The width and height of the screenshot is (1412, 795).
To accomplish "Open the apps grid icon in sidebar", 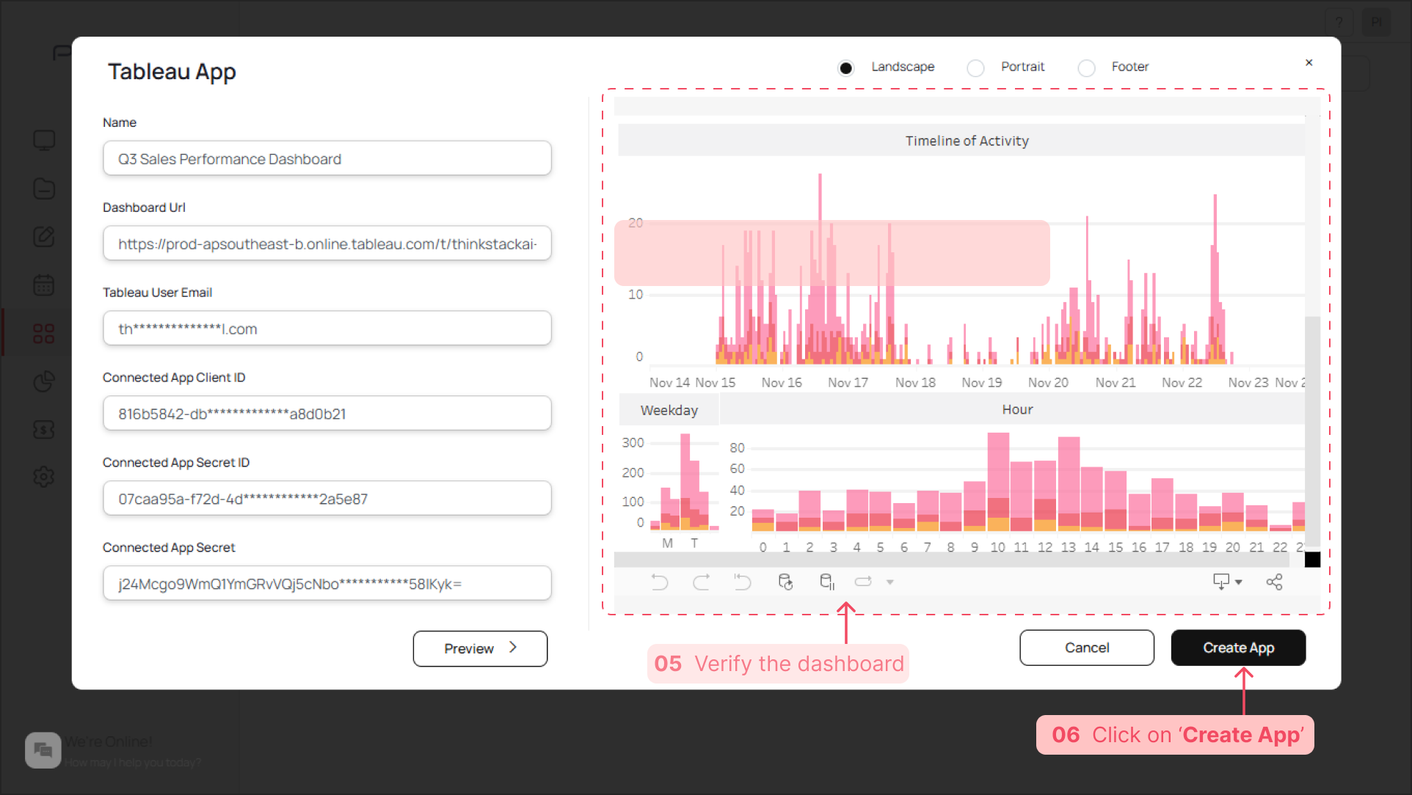I will coord(44,334).
